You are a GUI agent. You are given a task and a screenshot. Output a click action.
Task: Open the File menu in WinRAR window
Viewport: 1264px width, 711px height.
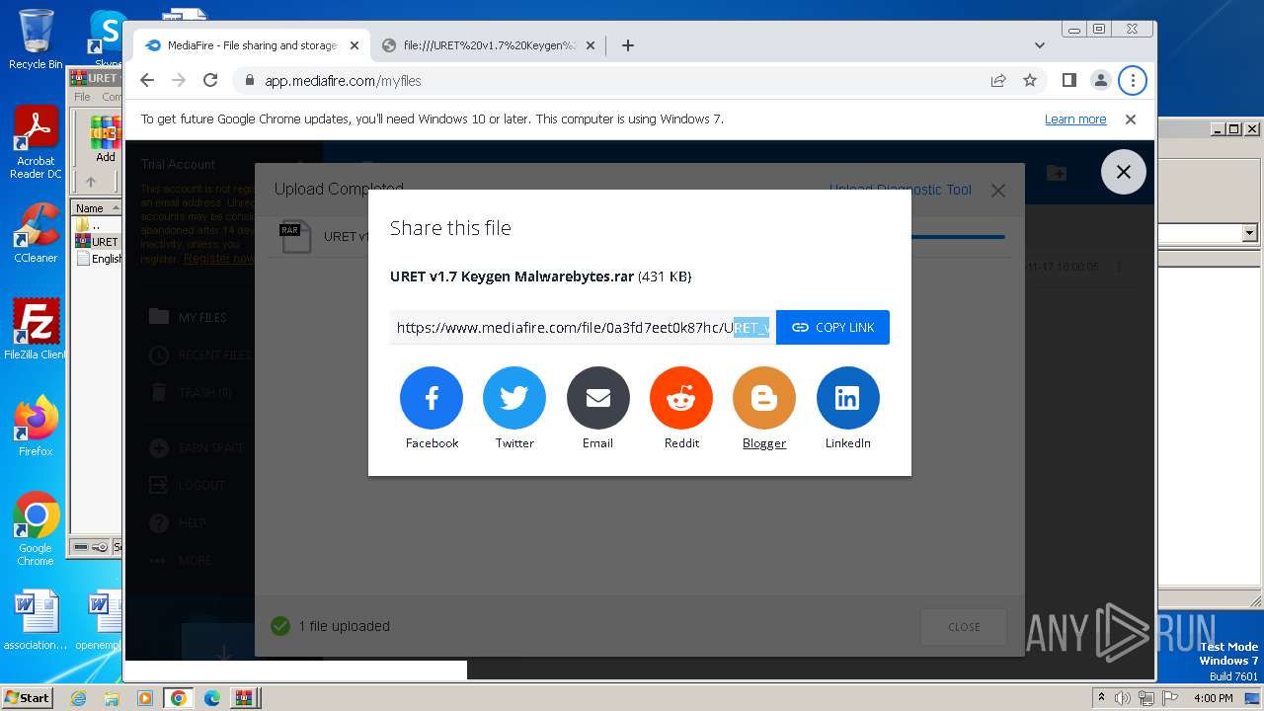coord(82,97)
